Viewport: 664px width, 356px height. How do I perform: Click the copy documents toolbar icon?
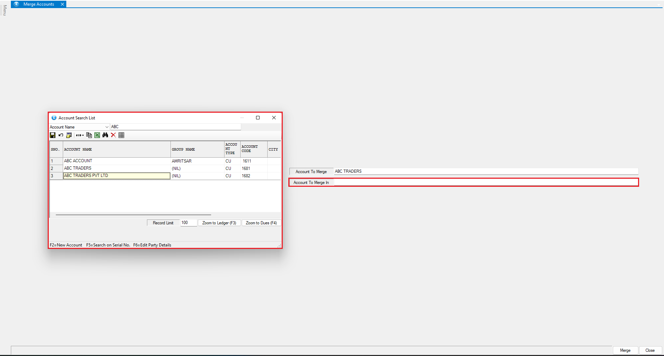pyautogui.click(x=89, y=135)
